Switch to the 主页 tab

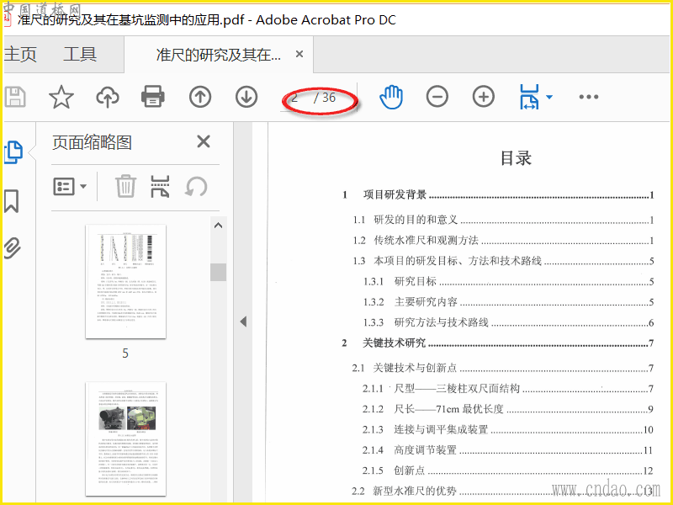pos(20,55)
